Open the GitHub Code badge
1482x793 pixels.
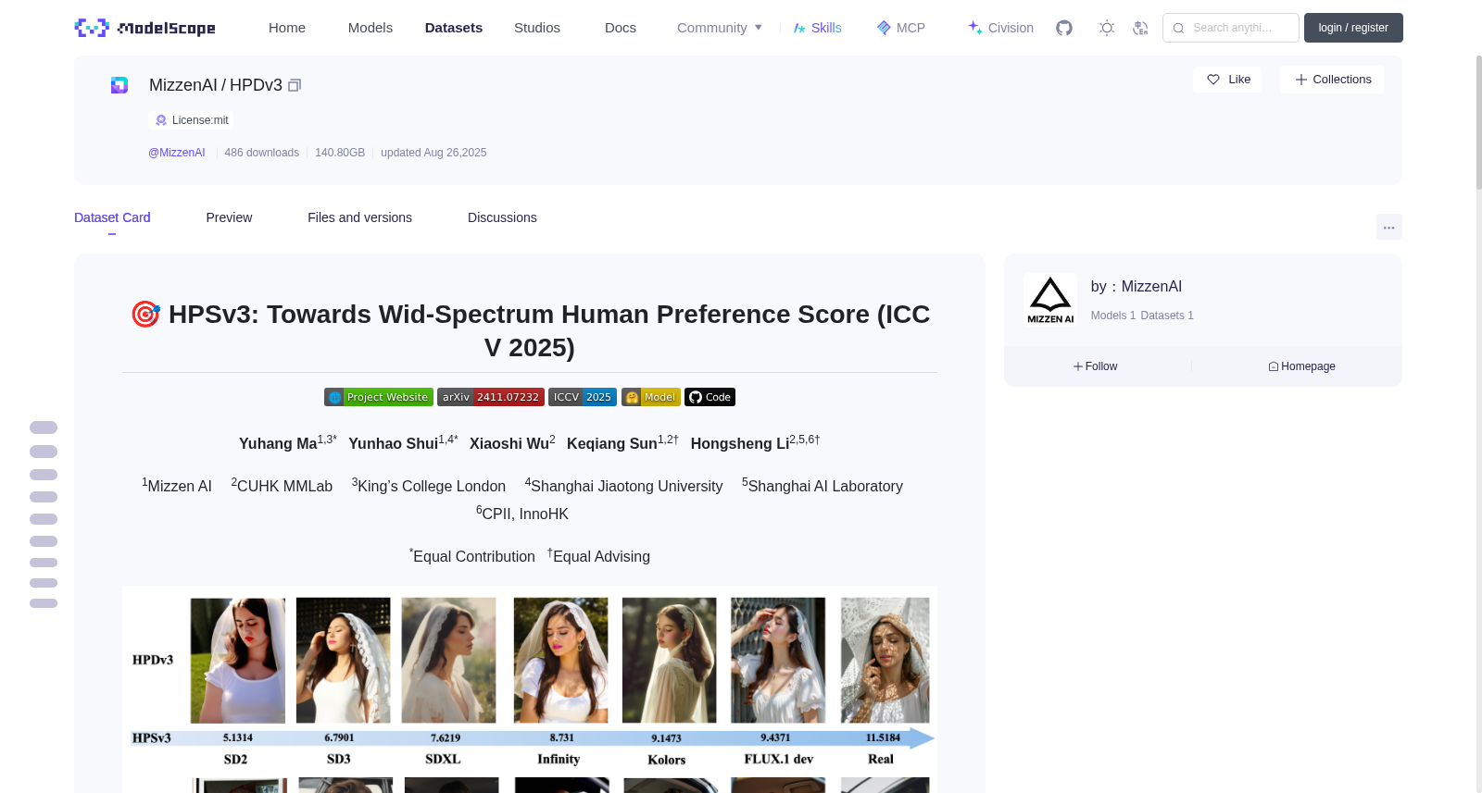point(710,397)
